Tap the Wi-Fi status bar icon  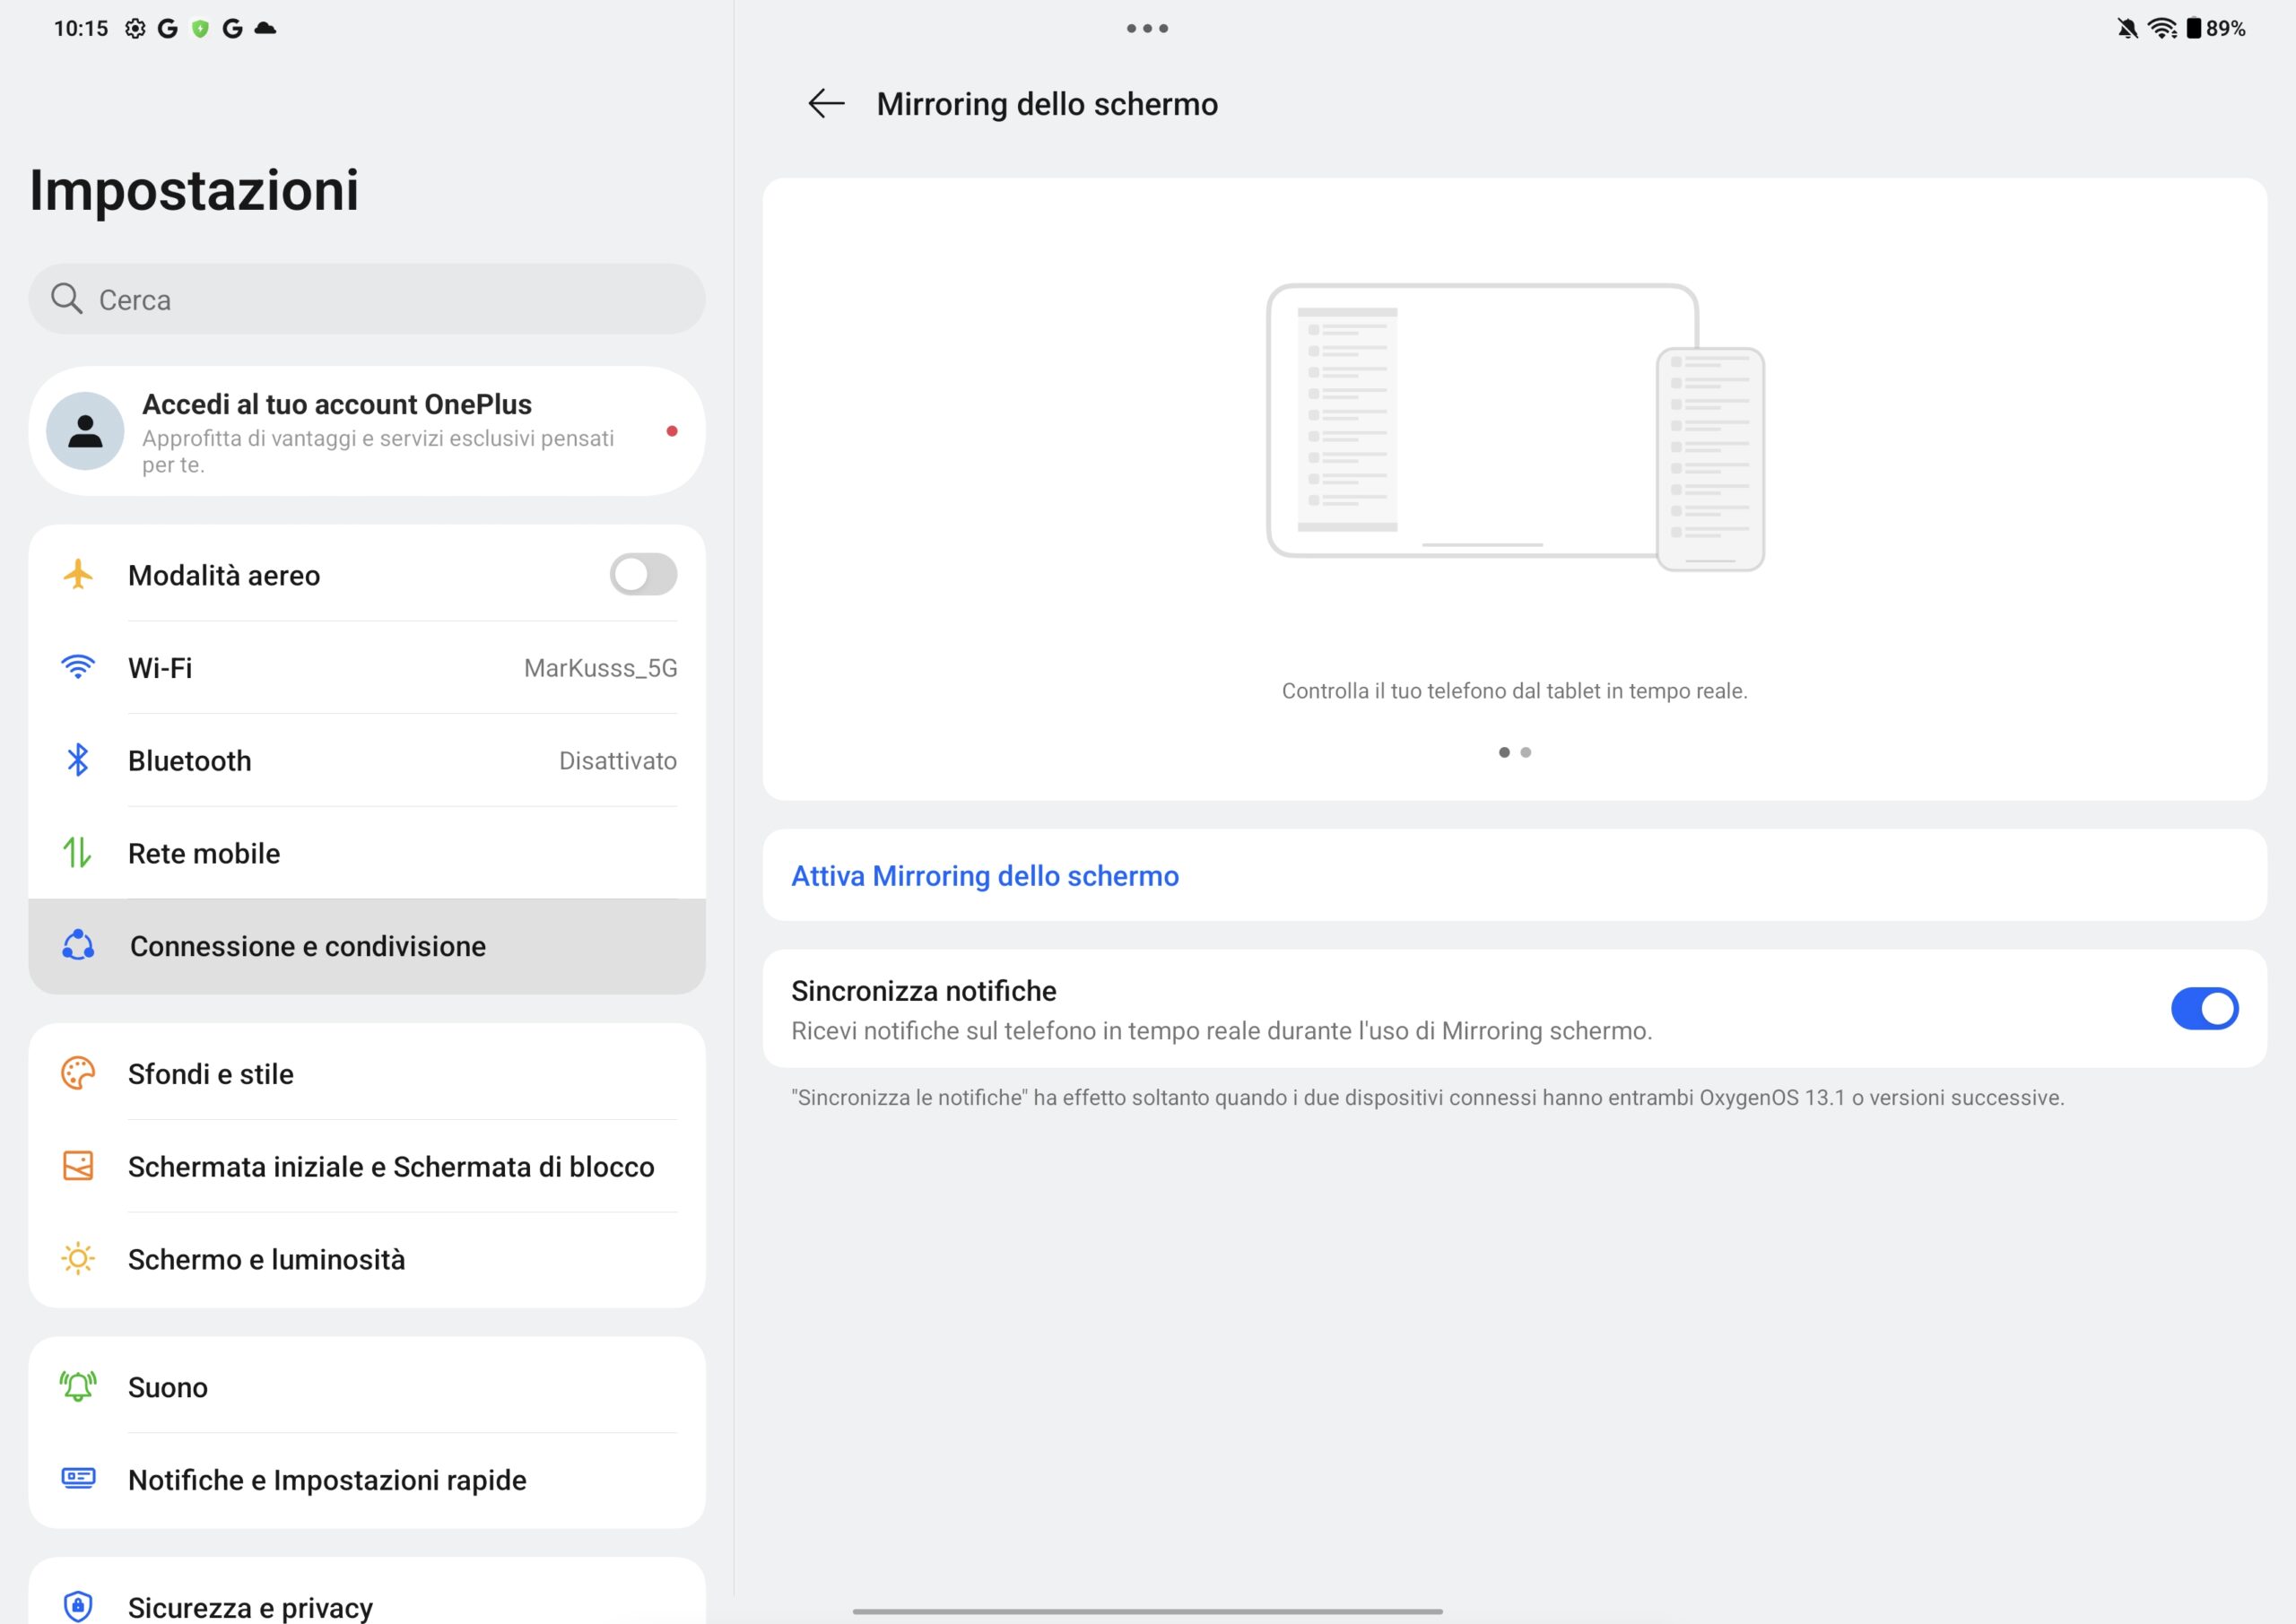[2162, 28]
